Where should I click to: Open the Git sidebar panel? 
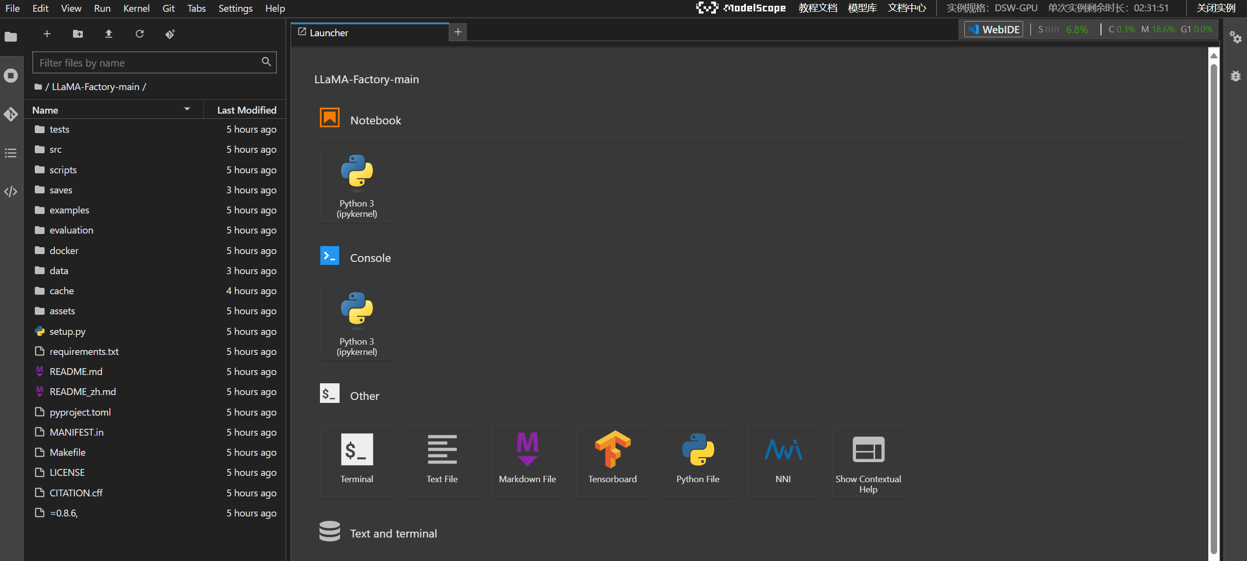[x=11, y=114]
